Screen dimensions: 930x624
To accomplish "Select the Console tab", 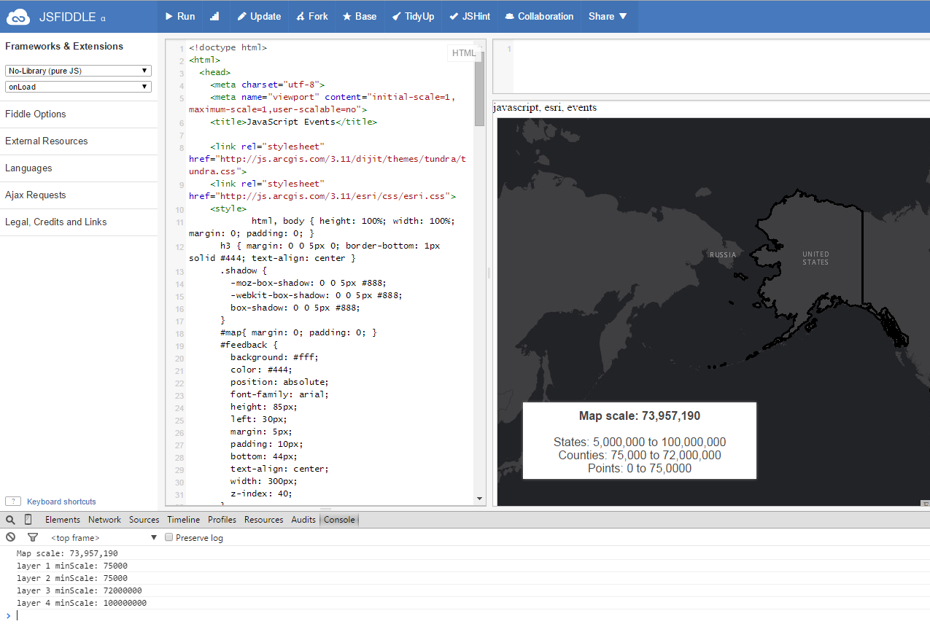I will 339,520.
